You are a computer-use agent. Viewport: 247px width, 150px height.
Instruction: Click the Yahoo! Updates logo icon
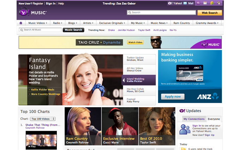pos(182,111)
